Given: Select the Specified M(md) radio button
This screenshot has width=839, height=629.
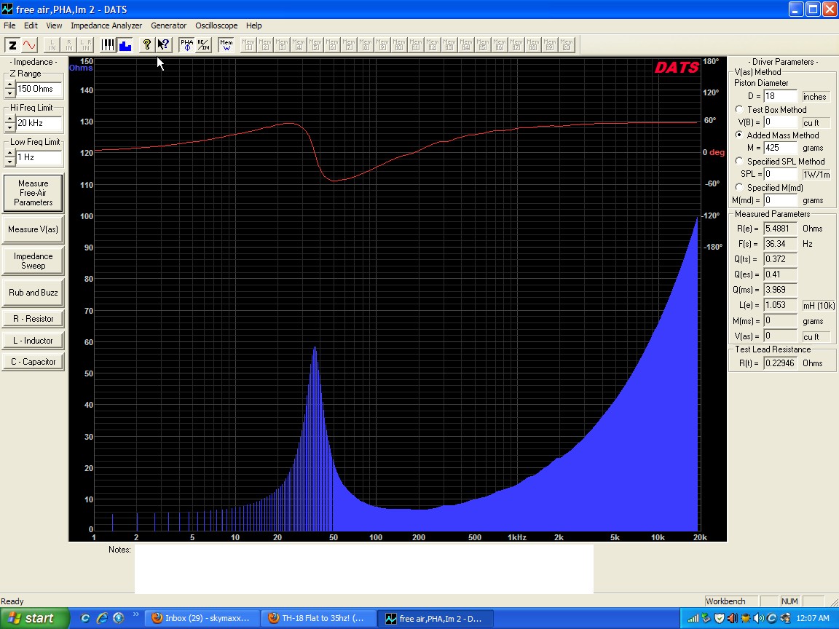Looking at the screenshot, I should pyautogui.click(x=739, y=187).
